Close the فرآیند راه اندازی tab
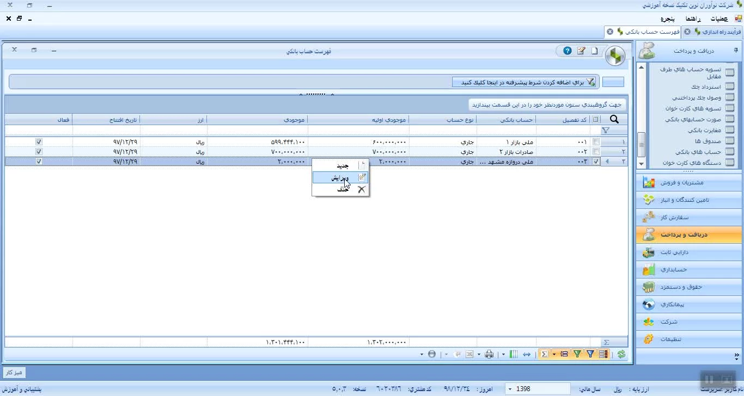The height and width of the screenshot is (396, 744). tap(687, 32)
